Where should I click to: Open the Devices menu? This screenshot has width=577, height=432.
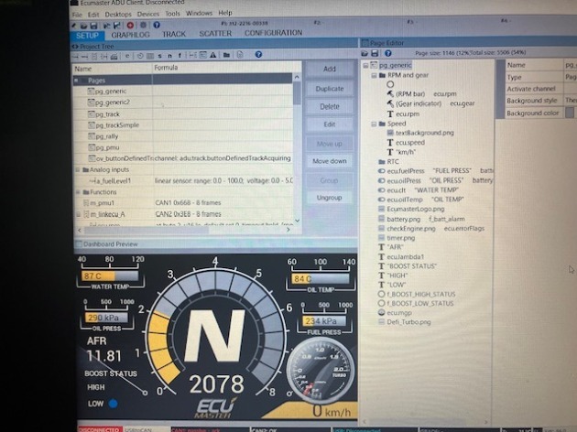click(148, 14)
